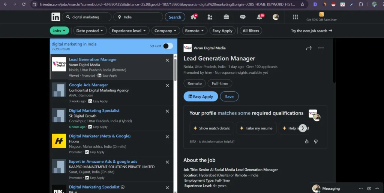Select the Digital Marketing Specialist listing
384x193 pixels.
(94, 111)
